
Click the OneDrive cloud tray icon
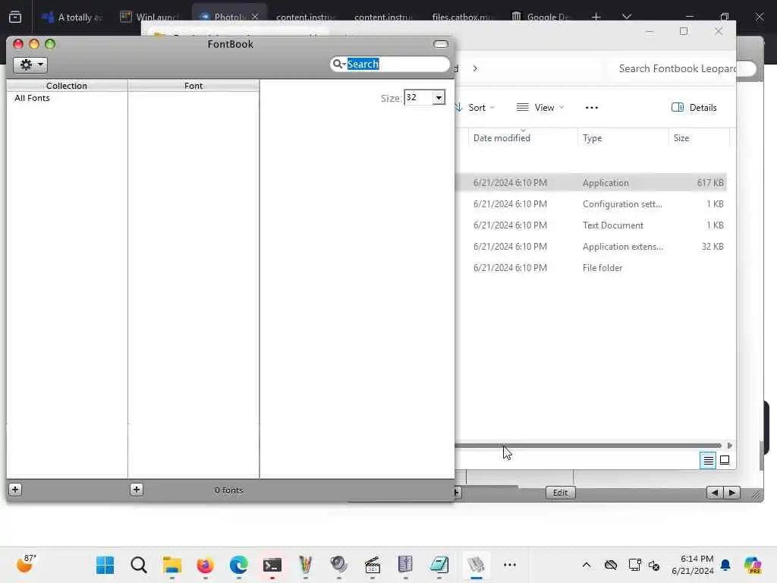click(611, 565)
